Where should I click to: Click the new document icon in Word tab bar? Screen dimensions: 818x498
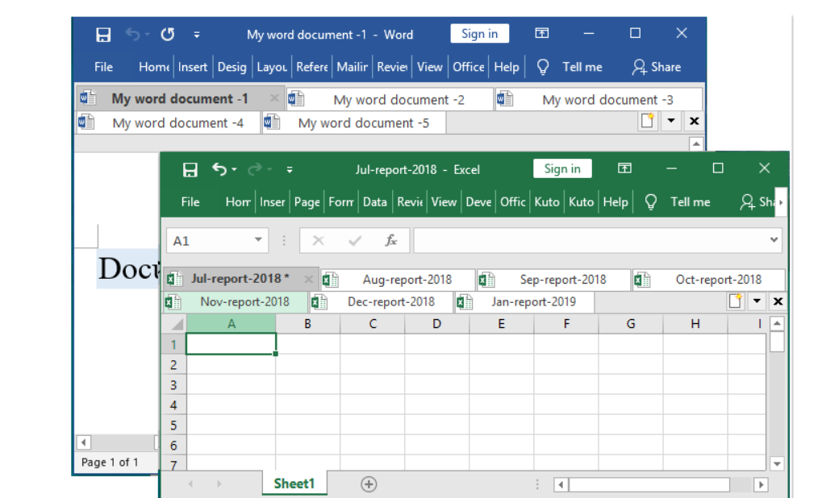[648, 121]
